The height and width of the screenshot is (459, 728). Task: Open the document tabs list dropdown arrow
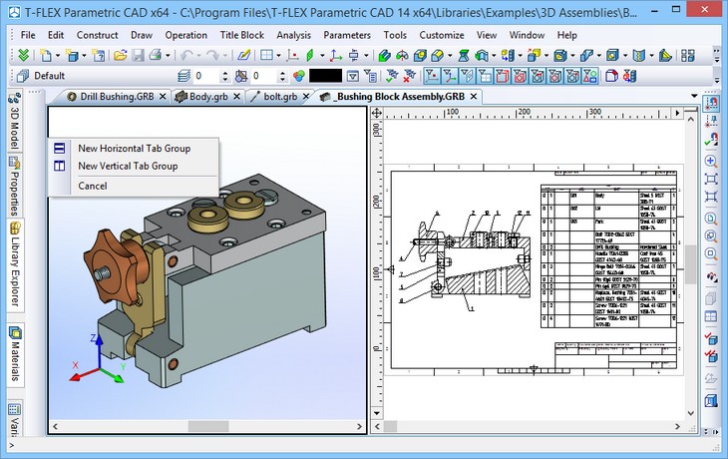694,96
